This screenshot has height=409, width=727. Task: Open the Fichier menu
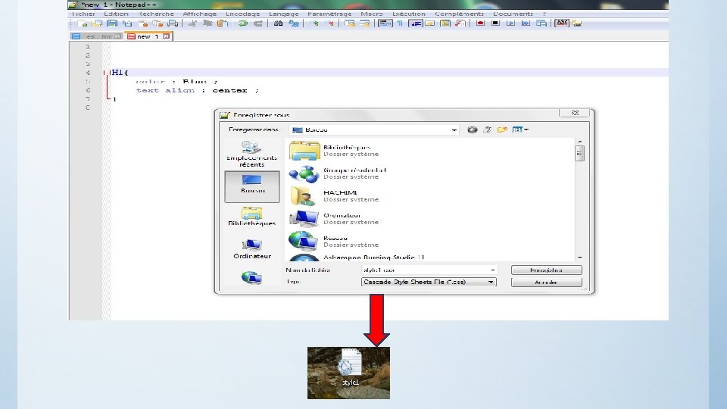[83, 14]
